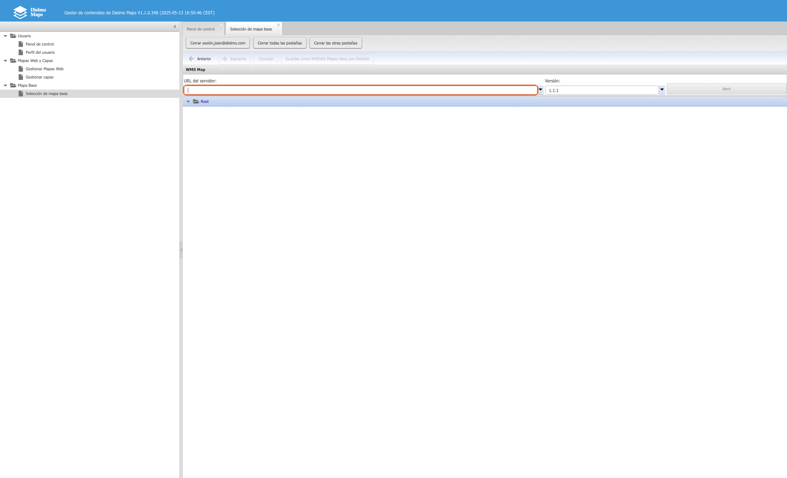
Task: Click the Panel de control document icon
Action: pyautogui.click(x=21, y=44)
